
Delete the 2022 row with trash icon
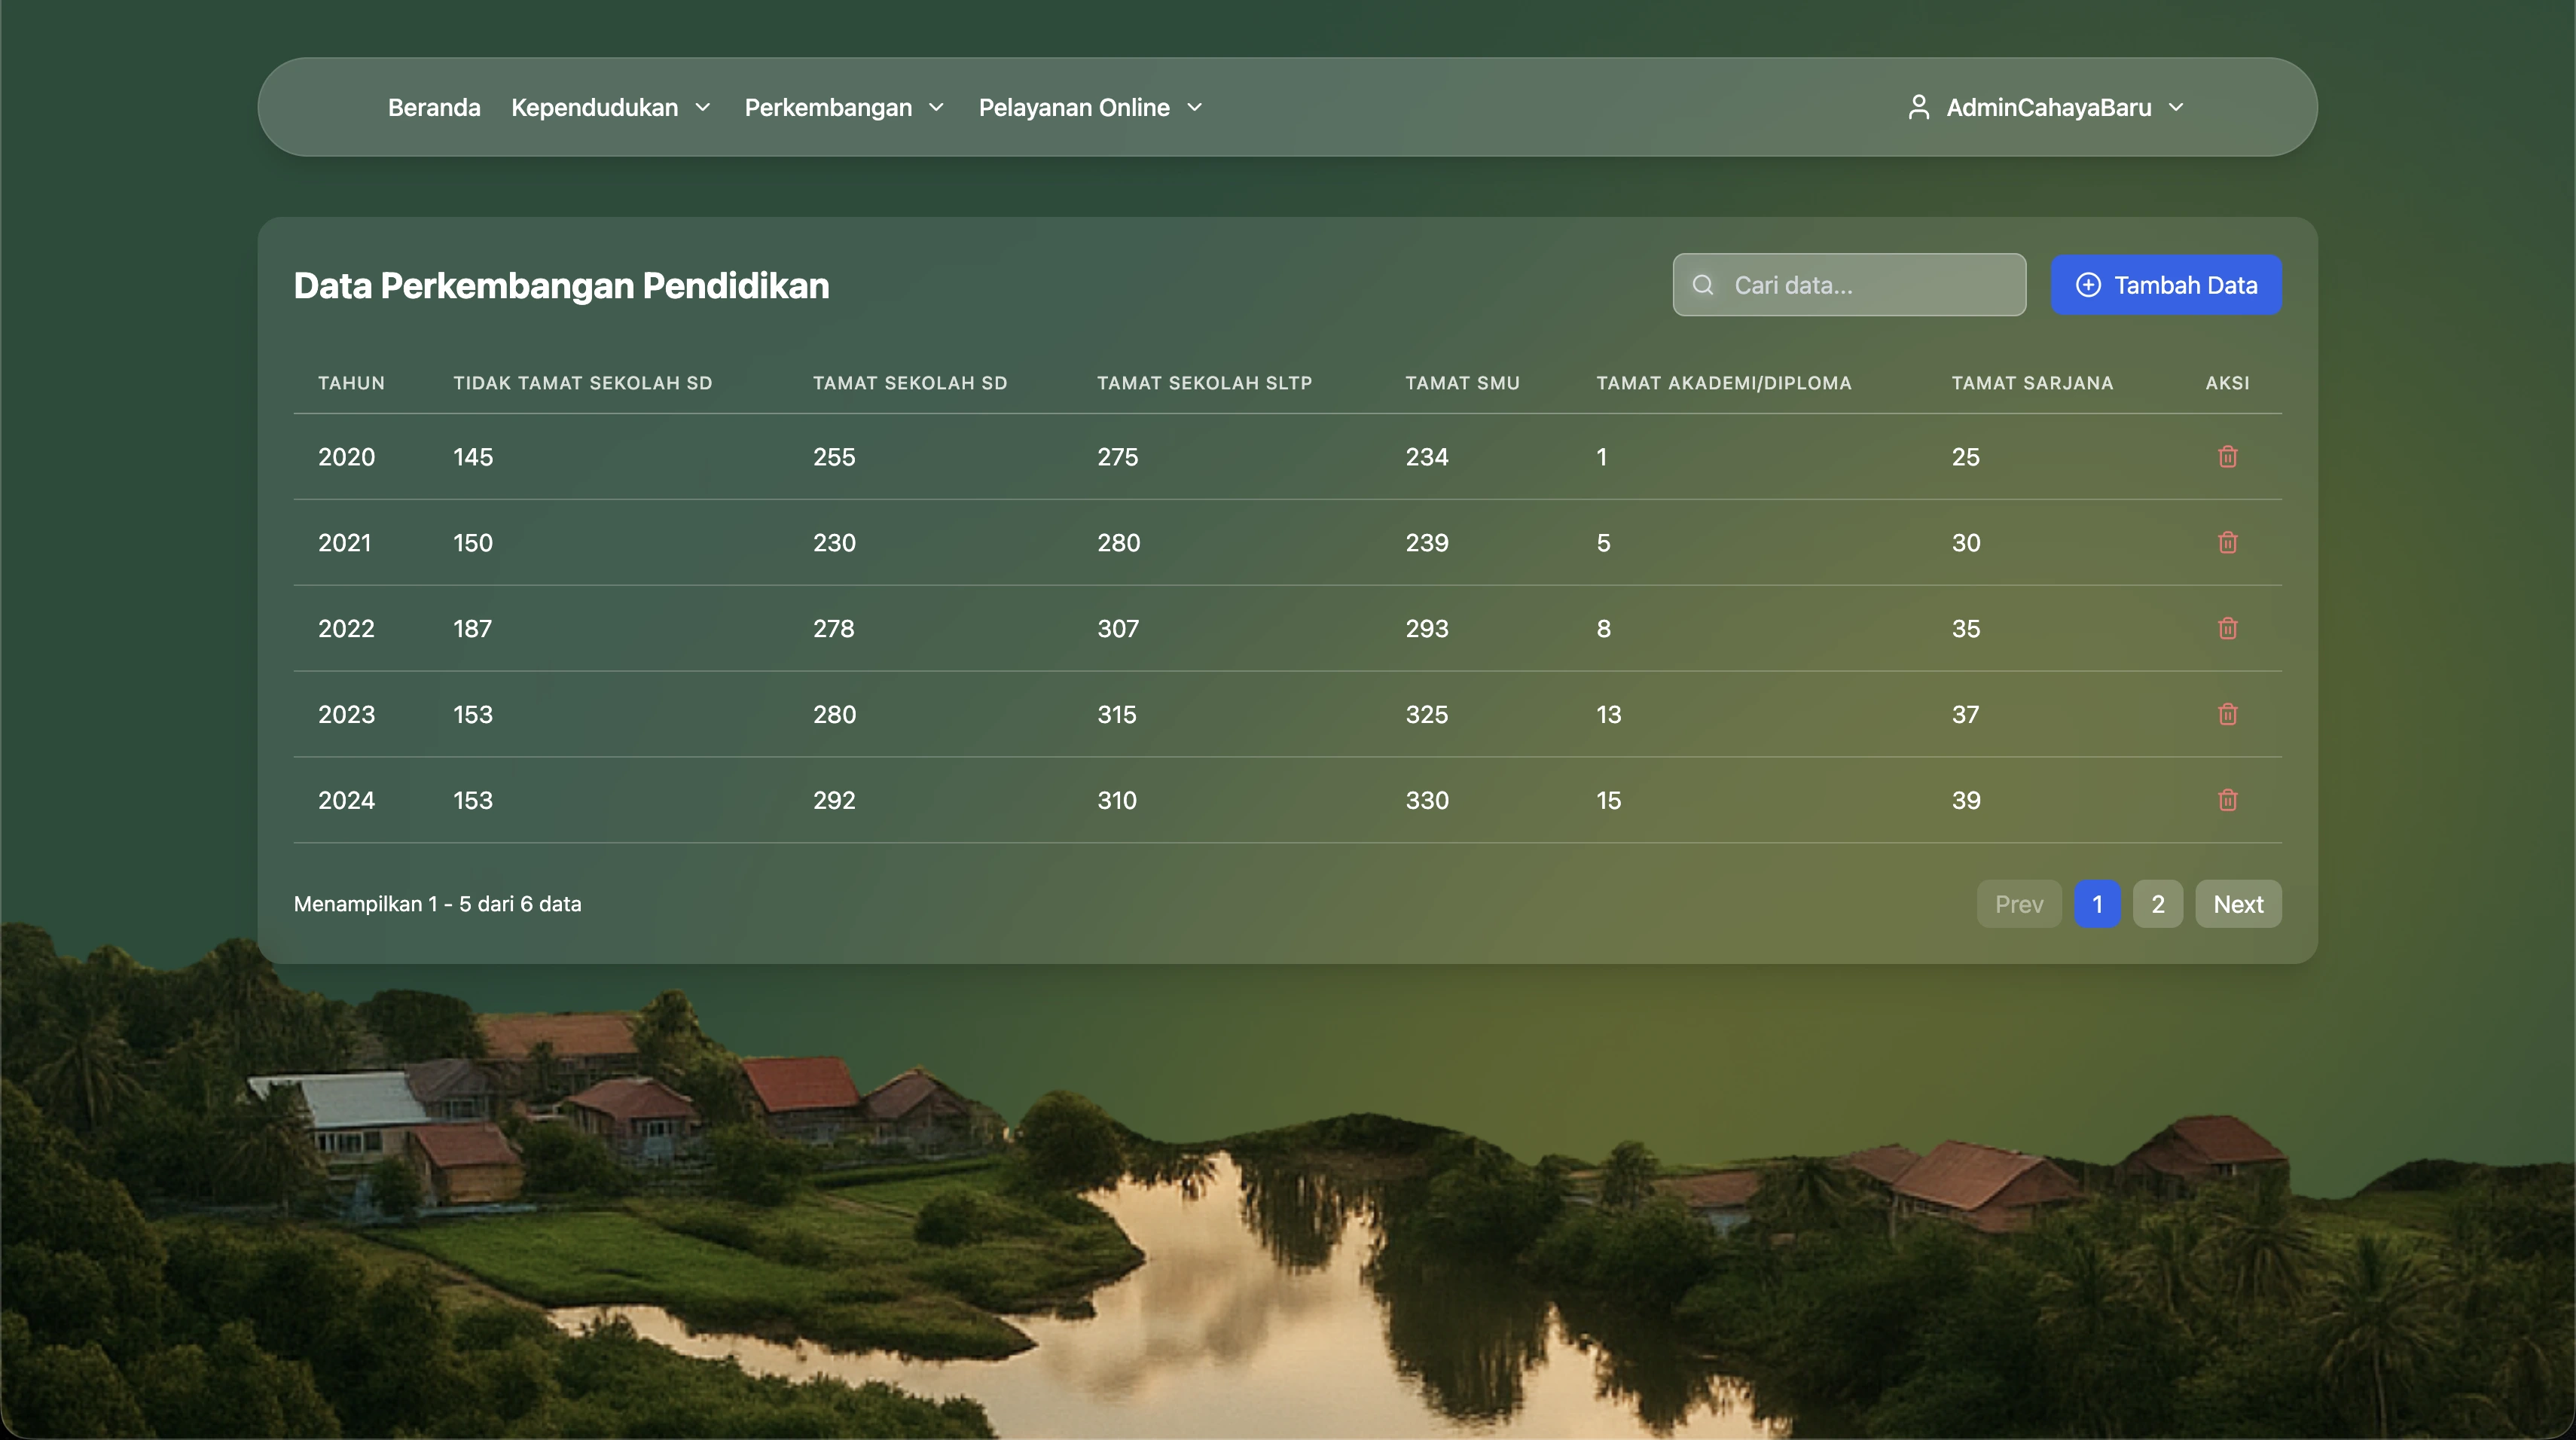[2227, 629]
